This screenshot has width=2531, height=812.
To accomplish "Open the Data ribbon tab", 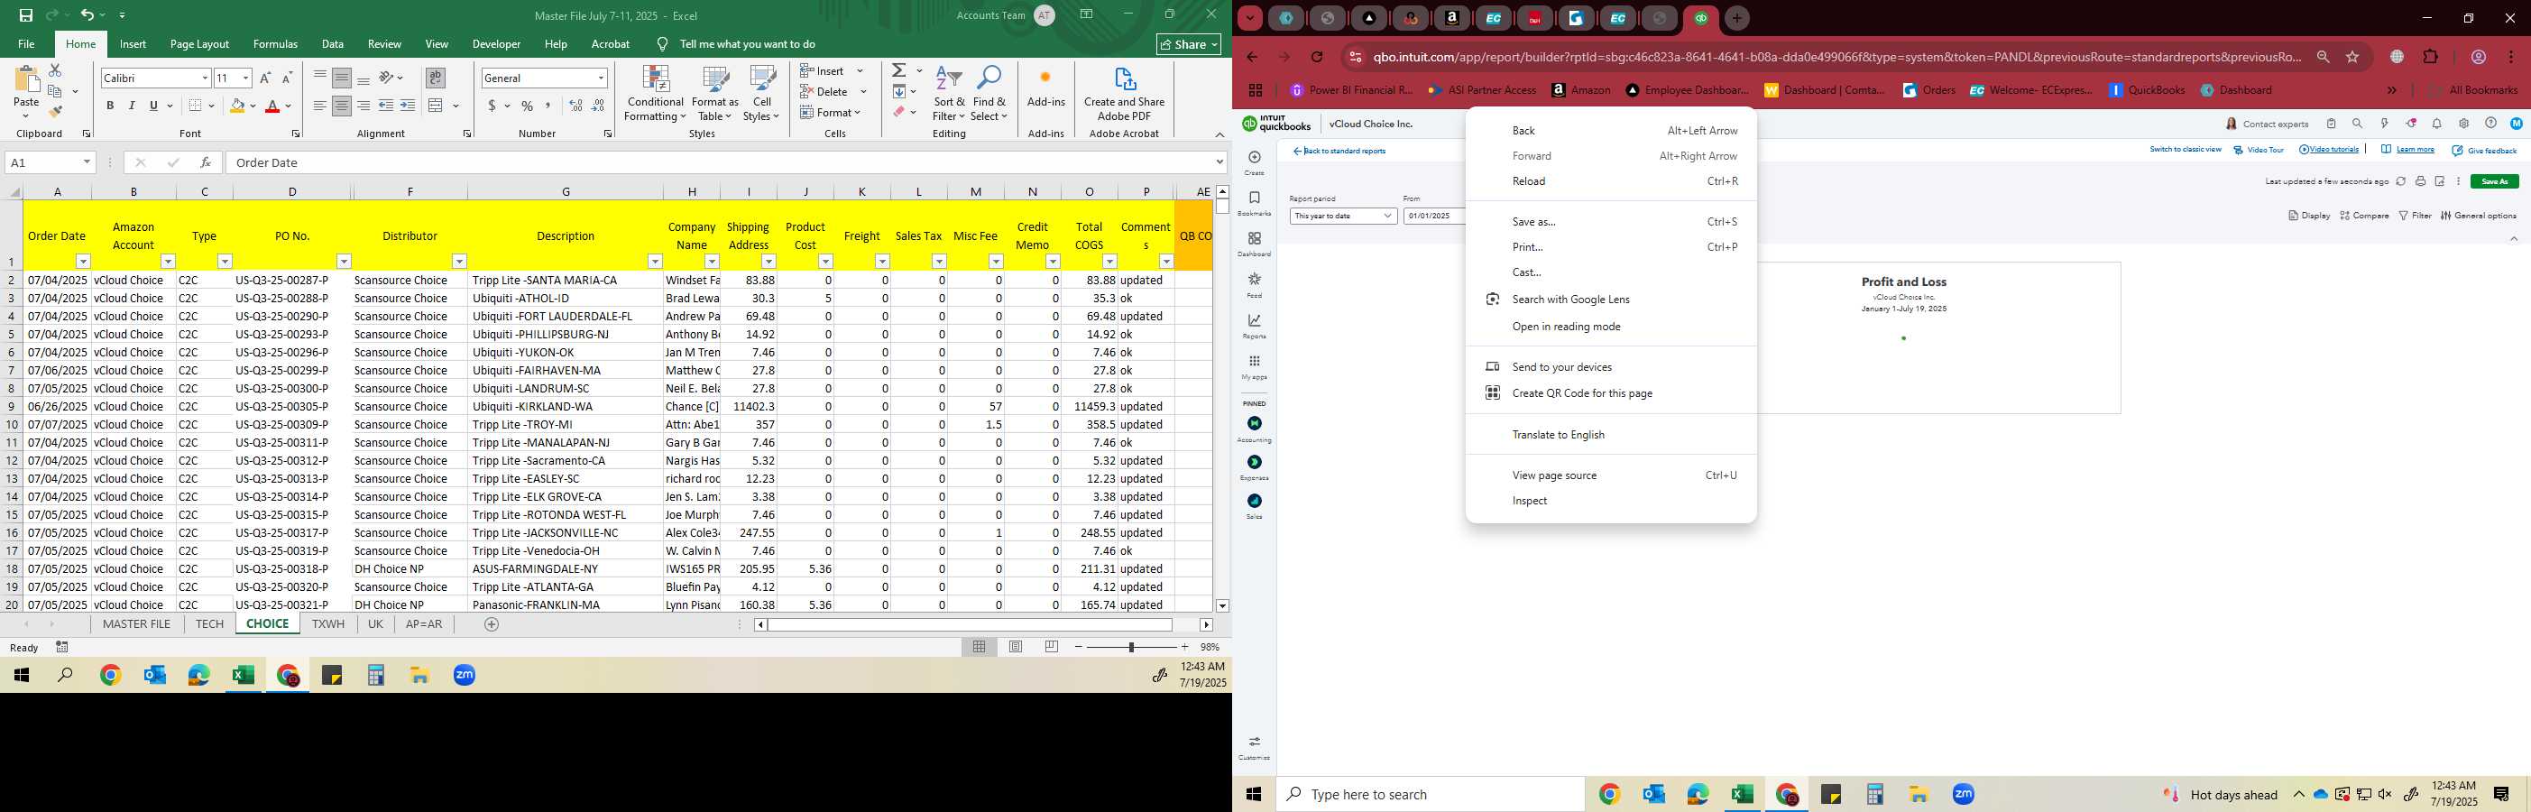I will 333,44.
